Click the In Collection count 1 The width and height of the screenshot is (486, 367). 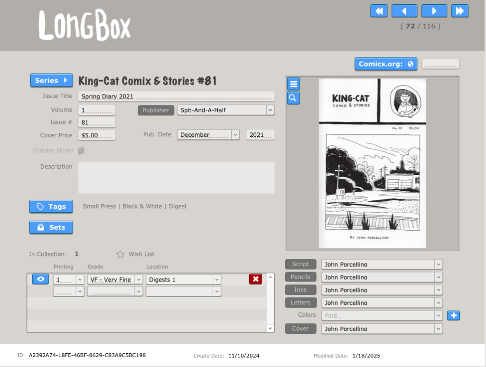point(76,254)
